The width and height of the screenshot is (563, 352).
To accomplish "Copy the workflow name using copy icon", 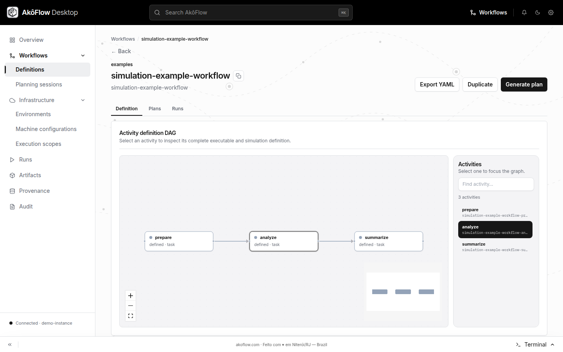I will click(x=238, y=76).
